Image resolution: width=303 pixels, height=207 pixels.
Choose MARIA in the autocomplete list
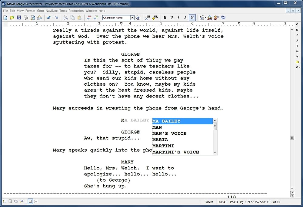click(182, 140)
